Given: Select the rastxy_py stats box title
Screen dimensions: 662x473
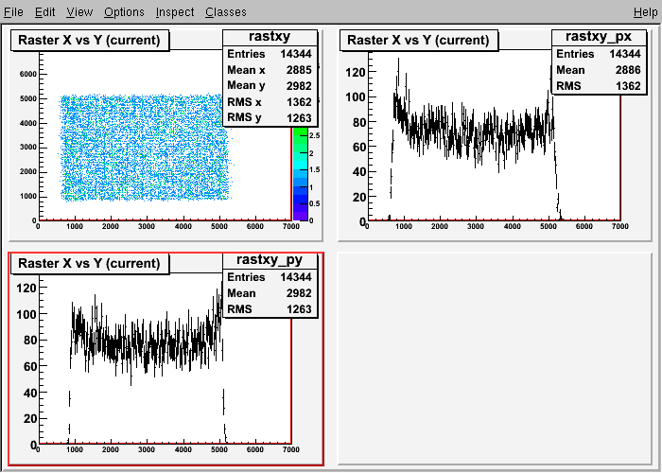Looking at the screenshot, I should click(x=270, y=260).
